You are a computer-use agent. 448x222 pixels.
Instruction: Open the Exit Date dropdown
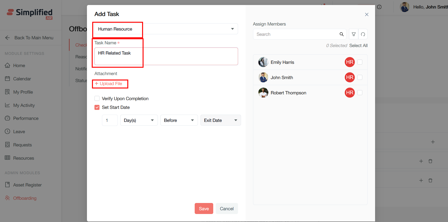pyautogui.click(x=220, y=120)
